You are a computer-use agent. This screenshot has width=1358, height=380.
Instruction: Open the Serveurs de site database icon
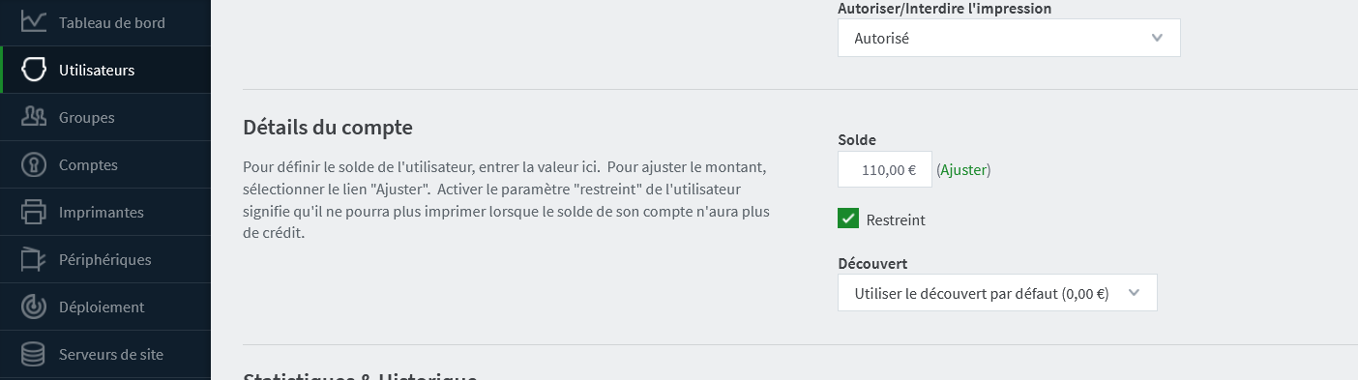click(x=34, y=354)
